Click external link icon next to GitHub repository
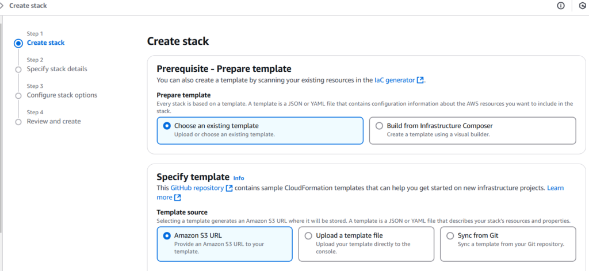Image resolution: width=589 pixels, height=271 pixels. click(230, 188)
